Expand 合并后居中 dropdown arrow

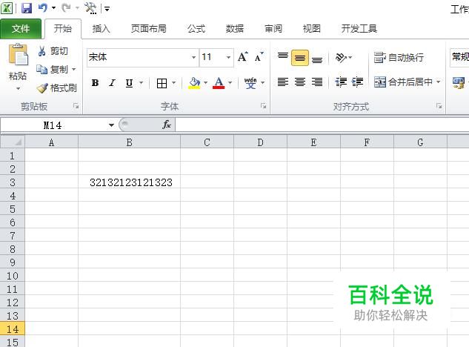point(439,82)
